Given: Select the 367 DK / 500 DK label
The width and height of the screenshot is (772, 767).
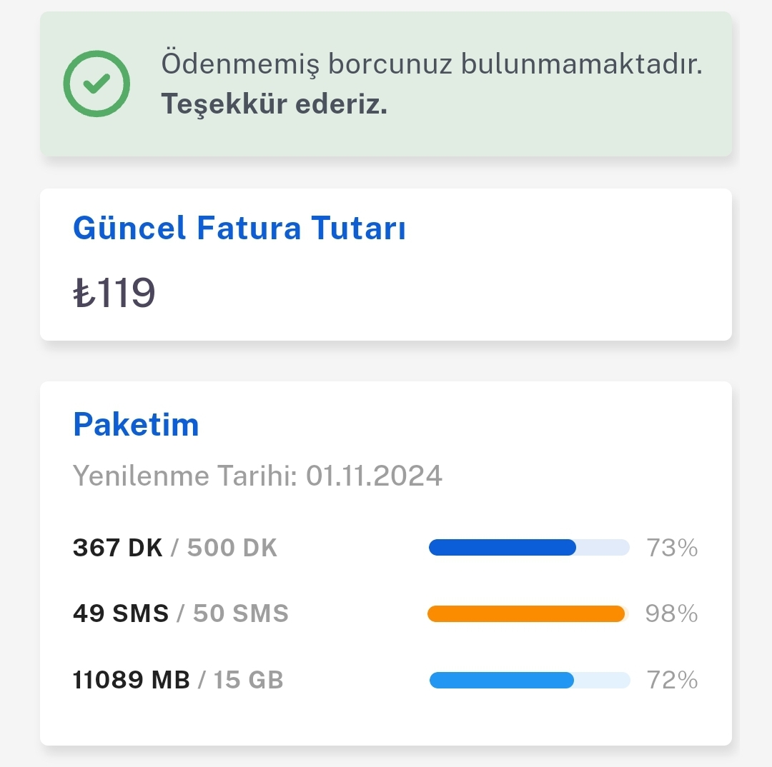Looking at the screenshot, I should pyautogui.click(x=175, y=548).
